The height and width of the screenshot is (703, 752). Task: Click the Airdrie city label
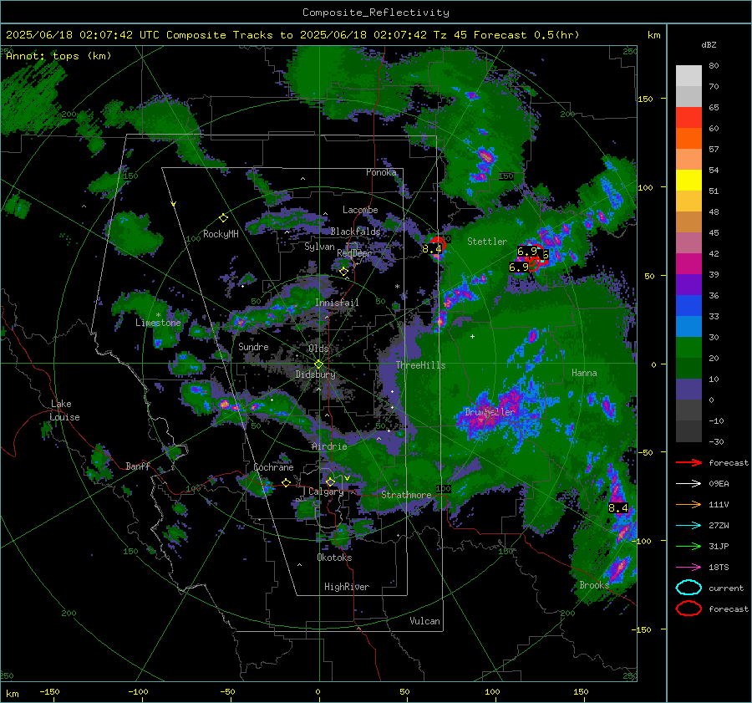click(329, 446)
